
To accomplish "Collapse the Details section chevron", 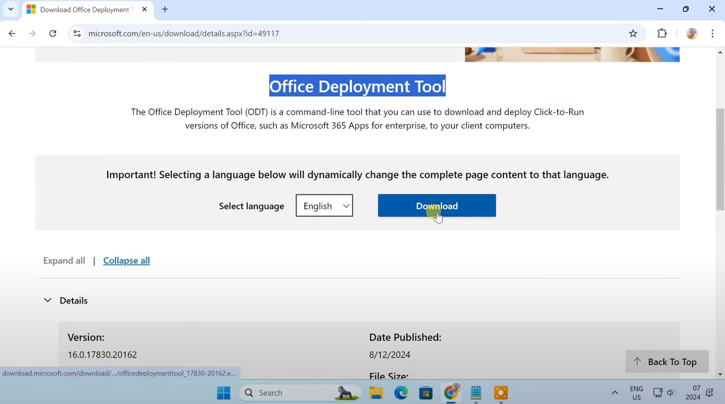I will [48, 300].
